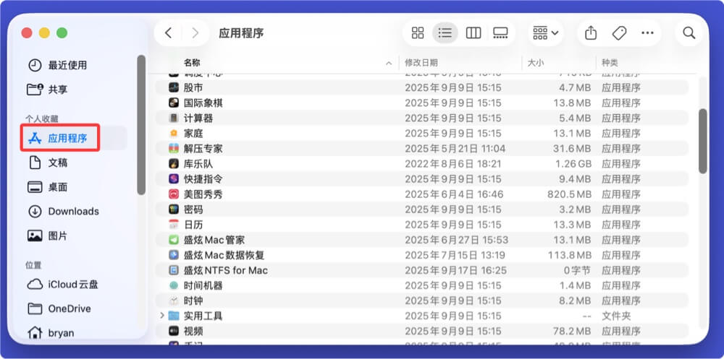724x359 pixels.
Task: Sort by the 种类 column header
Action: click(610, 63)
